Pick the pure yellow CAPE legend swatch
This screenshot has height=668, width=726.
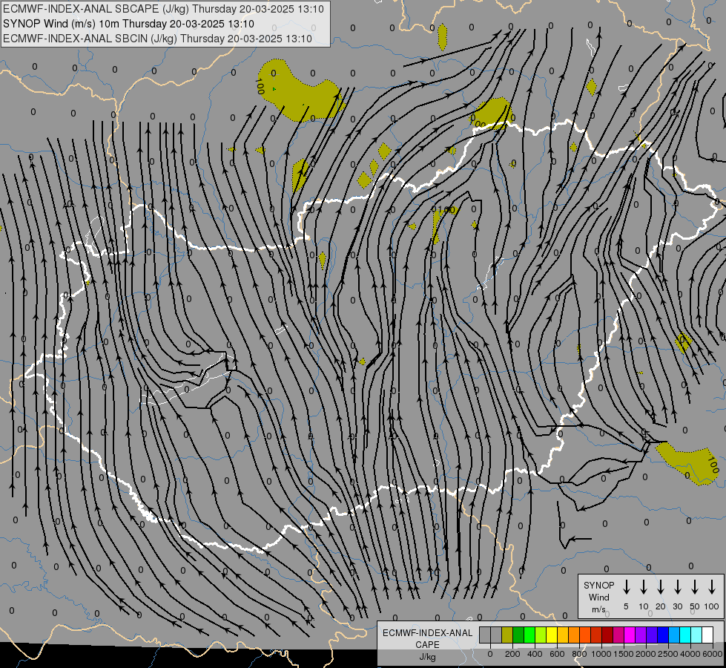(x=552, y=635)
